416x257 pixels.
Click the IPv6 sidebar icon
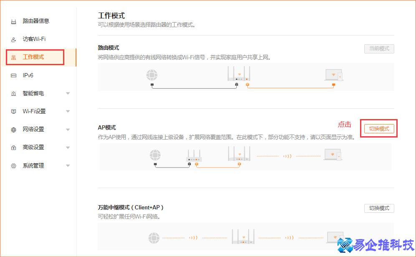click(x=13, y=75)
